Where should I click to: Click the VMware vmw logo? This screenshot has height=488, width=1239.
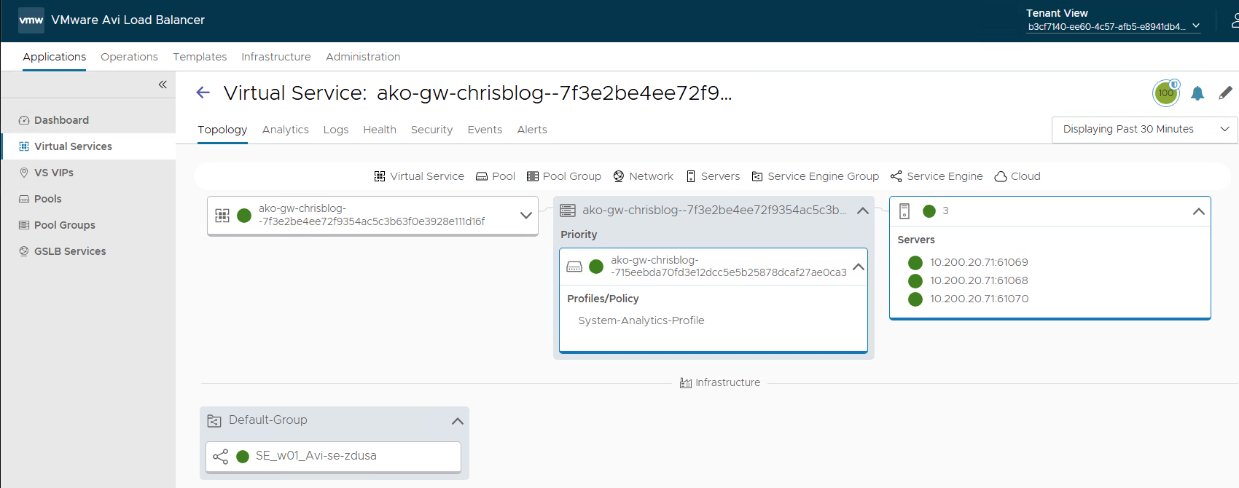coord(31,20)
